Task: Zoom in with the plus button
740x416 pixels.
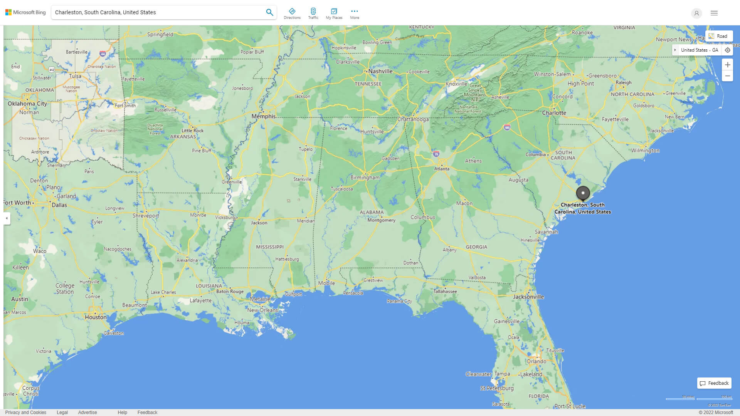Action: tap(728, 65)
